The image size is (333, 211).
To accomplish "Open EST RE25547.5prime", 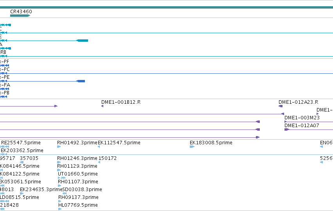I will [x=21, y=143].
